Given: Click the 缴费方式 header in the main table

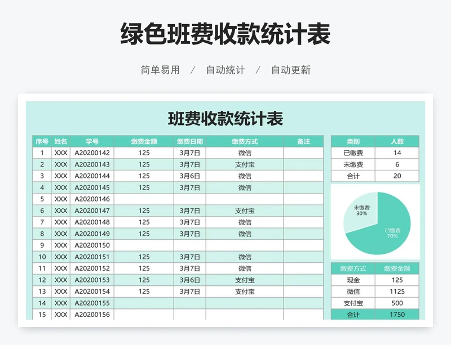Looking at the screenshot, I should (245, 141).
